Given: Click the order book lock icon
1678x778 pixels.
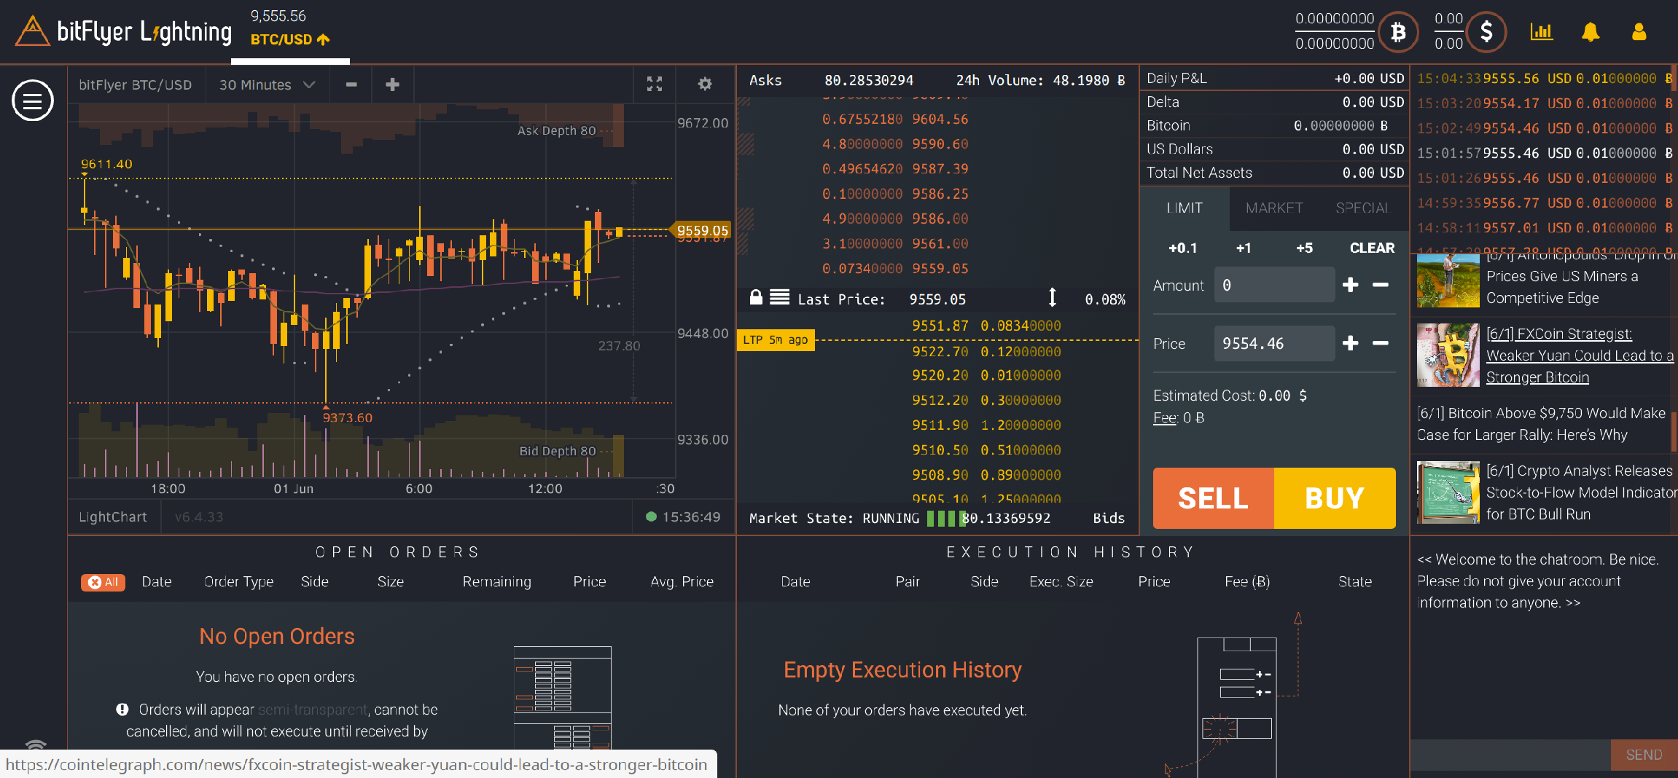Looking at the screenshot, I should [756, 297].
